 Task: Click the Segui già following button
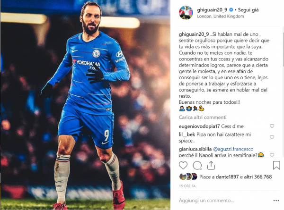click(248, 10)
